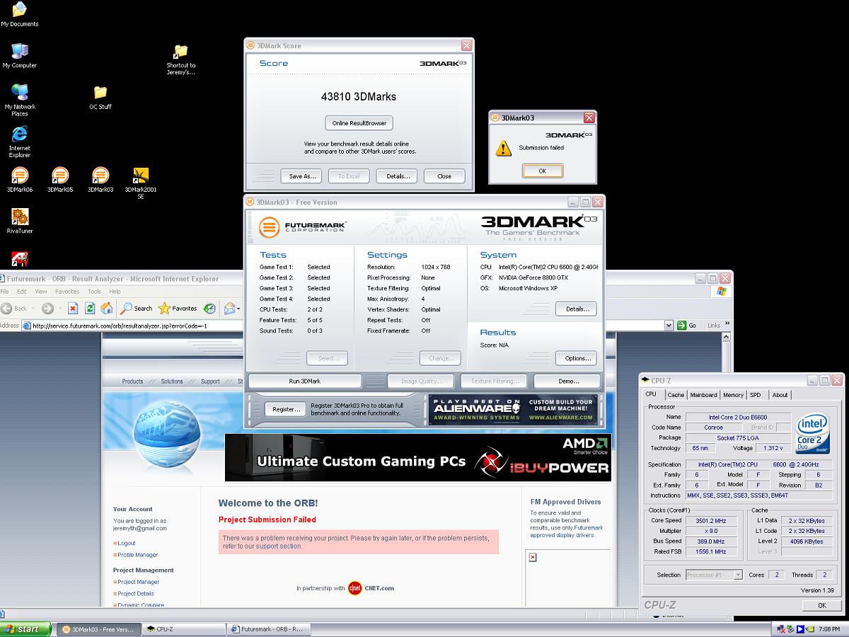This screenshot has width=849, height=637.
Task: Open the IE Tools menu
Action: tap(94, 292)
